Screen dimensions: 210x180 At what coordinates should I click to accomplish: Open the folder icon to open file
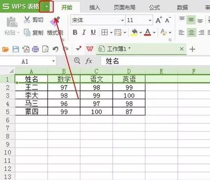point(6,49)
